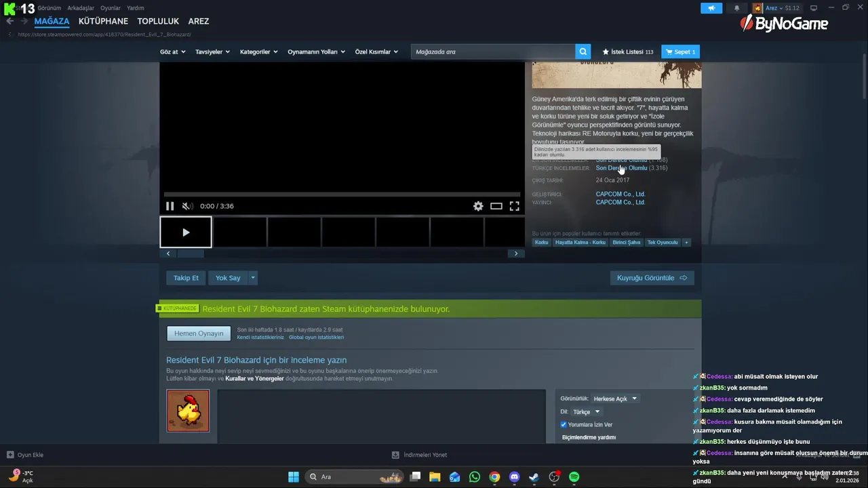The height and width of the screenshot is (488, 868).
Task: Switch to the TOPLULUK tab
Action: tap(158, 21)
